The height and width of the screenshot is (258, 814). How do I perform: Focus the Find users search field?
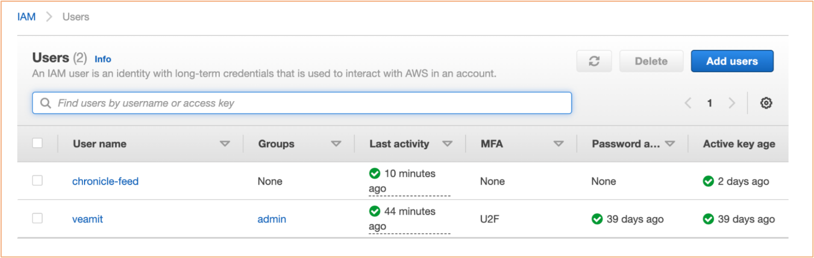tap(302, 103)
